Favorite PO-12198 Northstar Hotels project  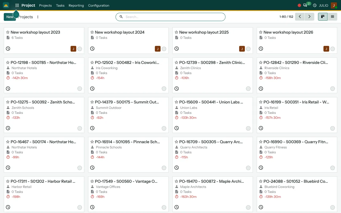tap(8, 63)
